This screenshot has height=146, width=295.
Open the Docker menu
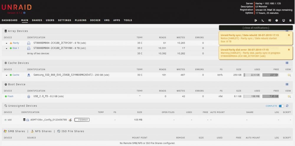[x=95, y=20]
